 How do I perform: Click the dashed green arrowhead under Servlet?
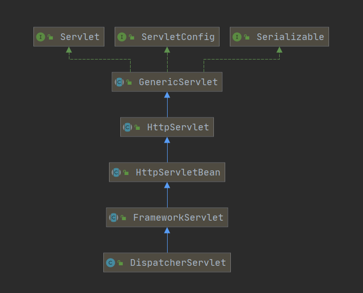(x=69, y=50)
